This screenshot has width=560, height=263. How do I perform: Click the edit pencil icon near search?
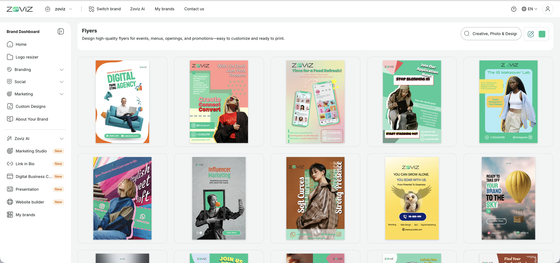click(531, 34)
